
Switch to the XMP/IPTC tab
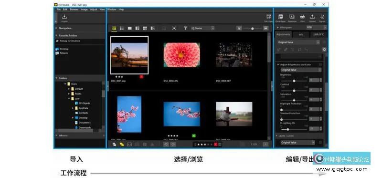[318, 34]
